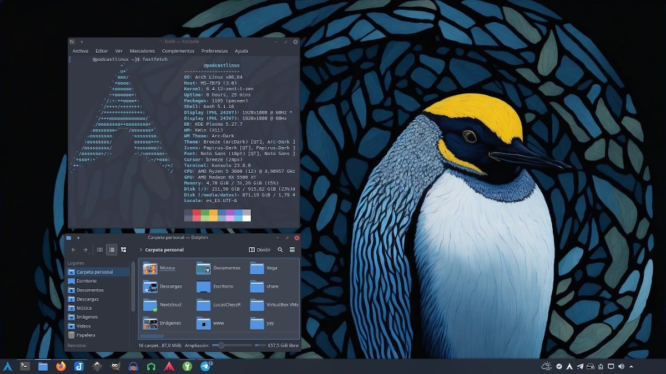666x374 pixels.
Task: Go forward in Dolphin
Action: point(85,250)
